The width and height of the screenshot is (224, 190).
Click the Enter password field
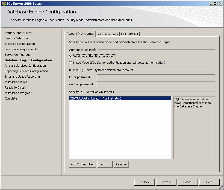pos(156,77)
